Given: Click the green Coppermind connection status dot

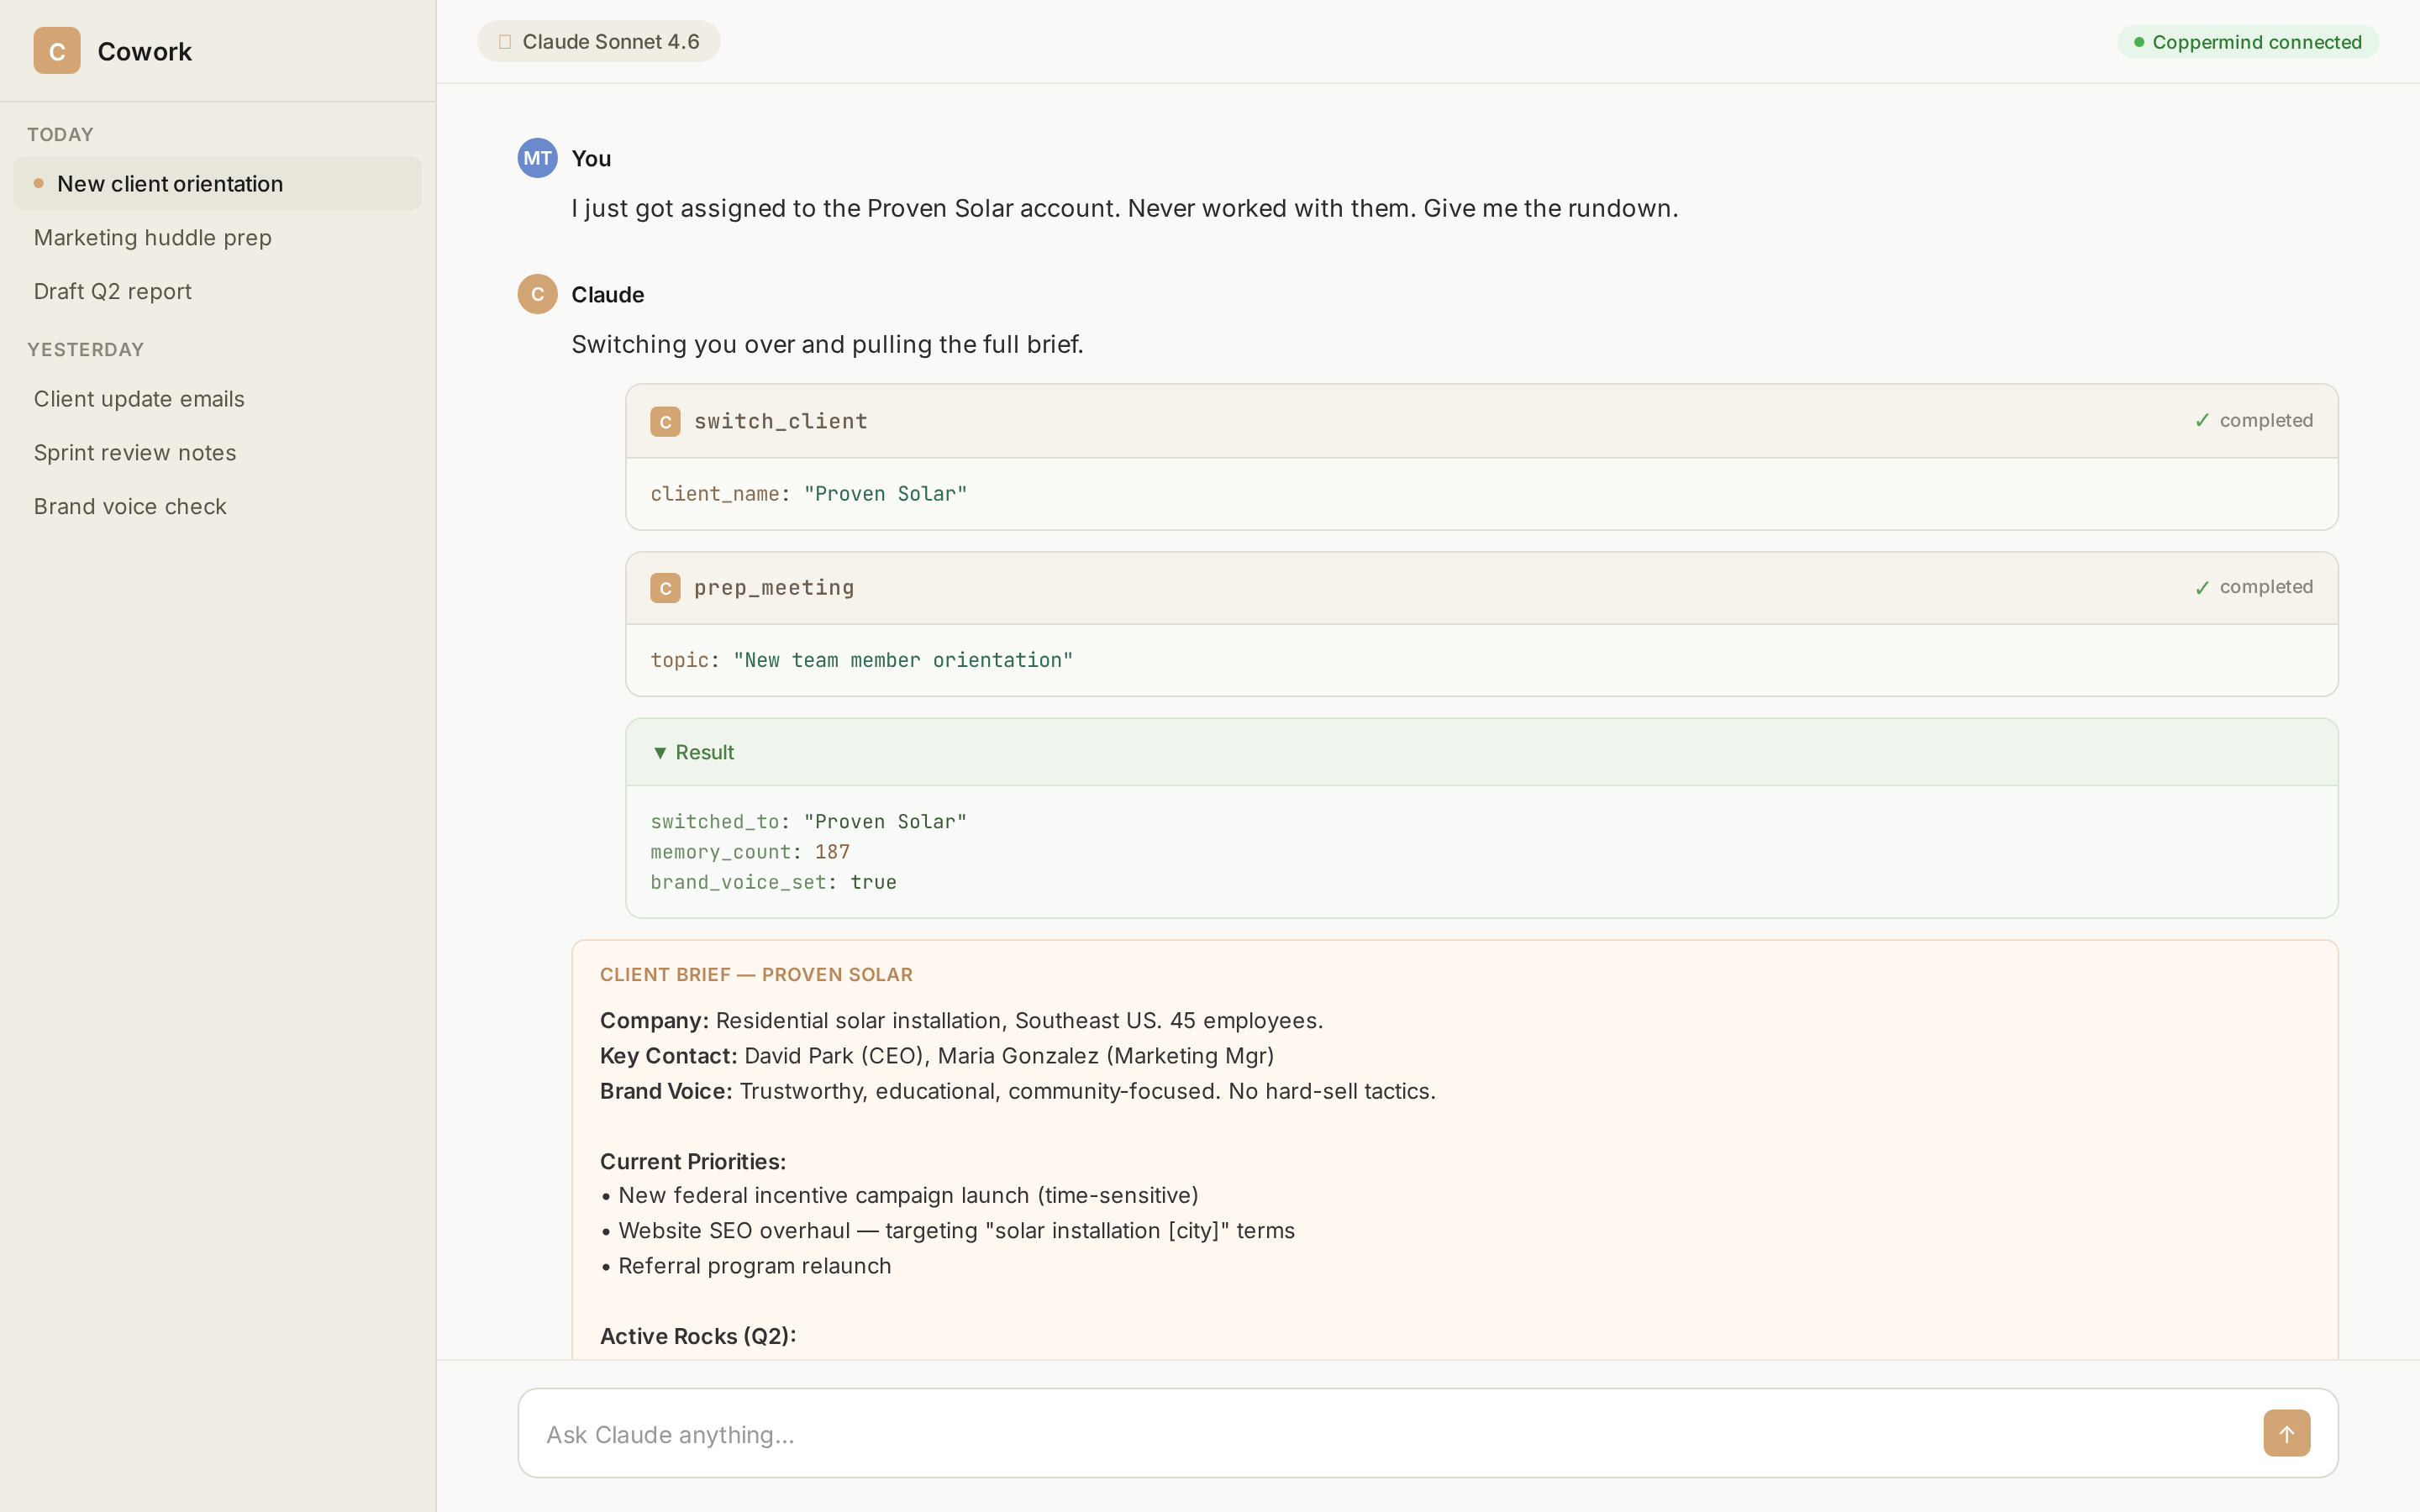Looking at the screenshot, I should click(x=2139, y=42).
